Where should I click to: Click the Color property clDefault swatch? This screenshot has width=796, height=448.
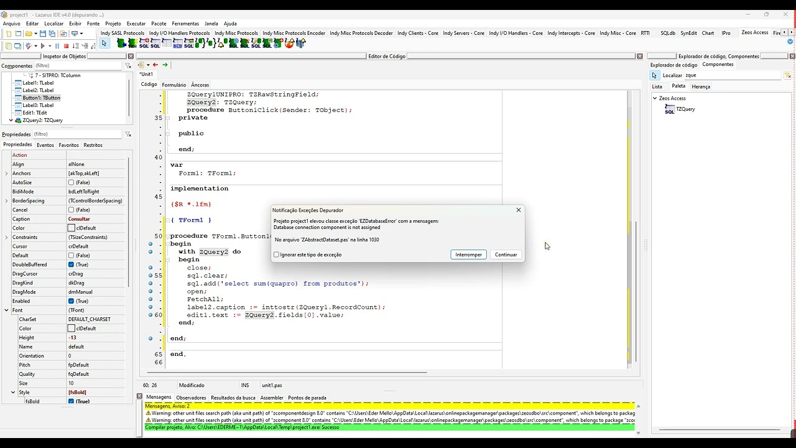coord(71,228)
